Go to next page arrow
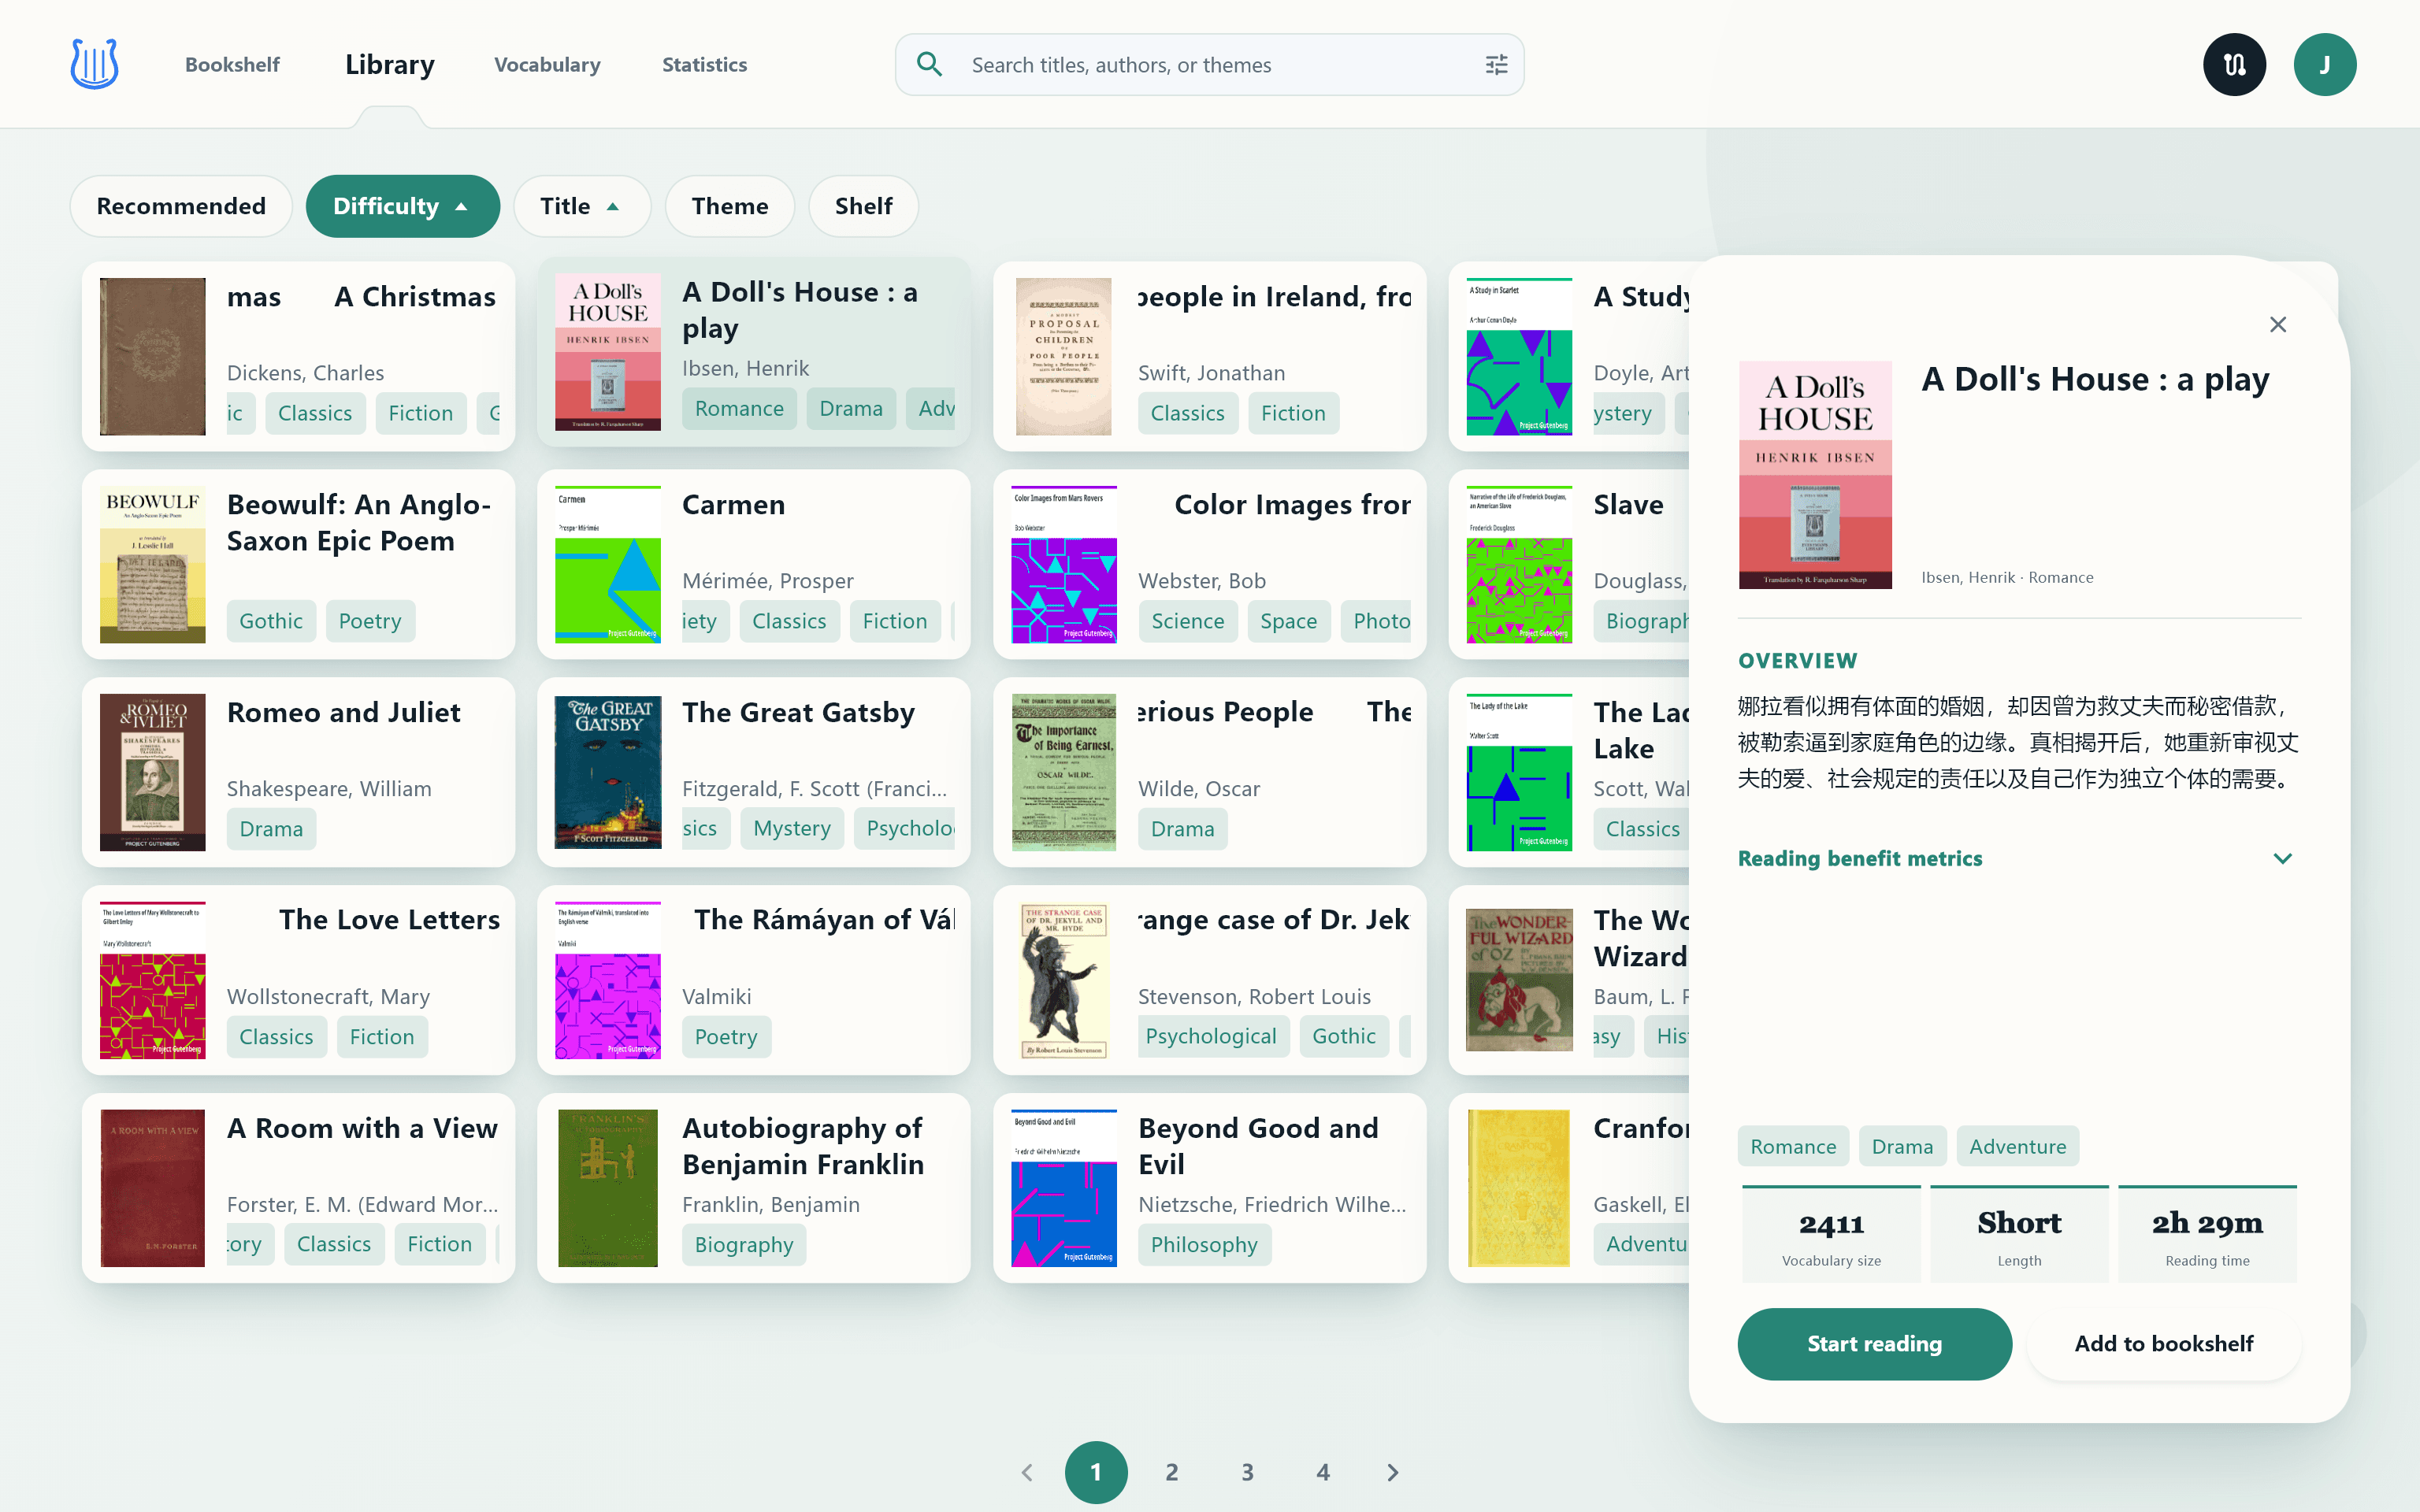 coord(1393,1472)
